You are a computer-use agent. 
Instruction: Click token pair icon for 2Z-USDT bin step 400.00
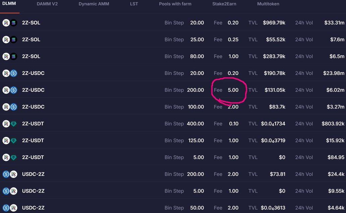(x=10, y=124)
